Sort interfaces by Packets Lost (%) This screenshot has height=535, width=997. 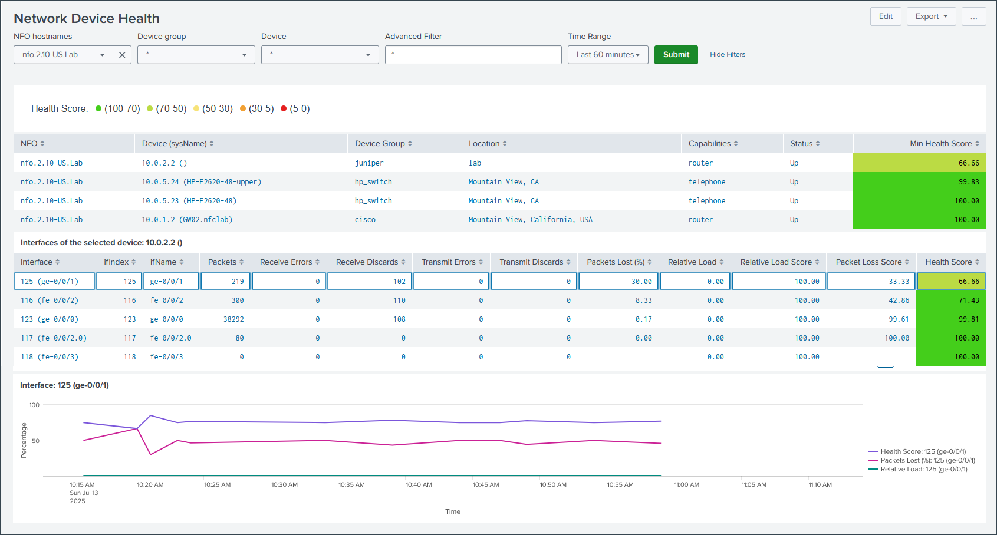618,262
